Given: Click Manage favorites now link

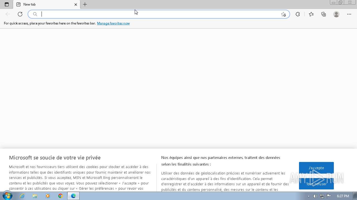Looking at the screenshot, I should pos(113,23).
